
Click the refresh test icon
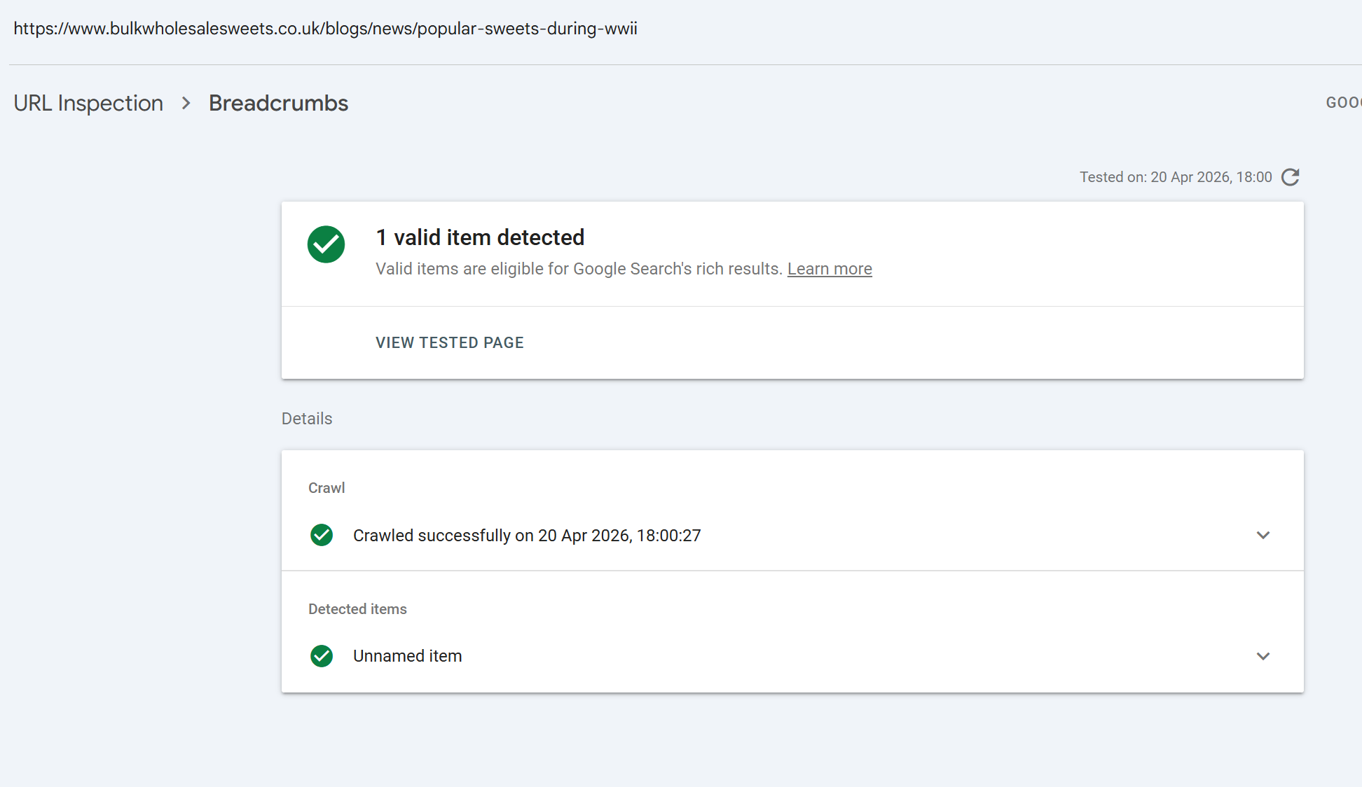click(1290, 177)
